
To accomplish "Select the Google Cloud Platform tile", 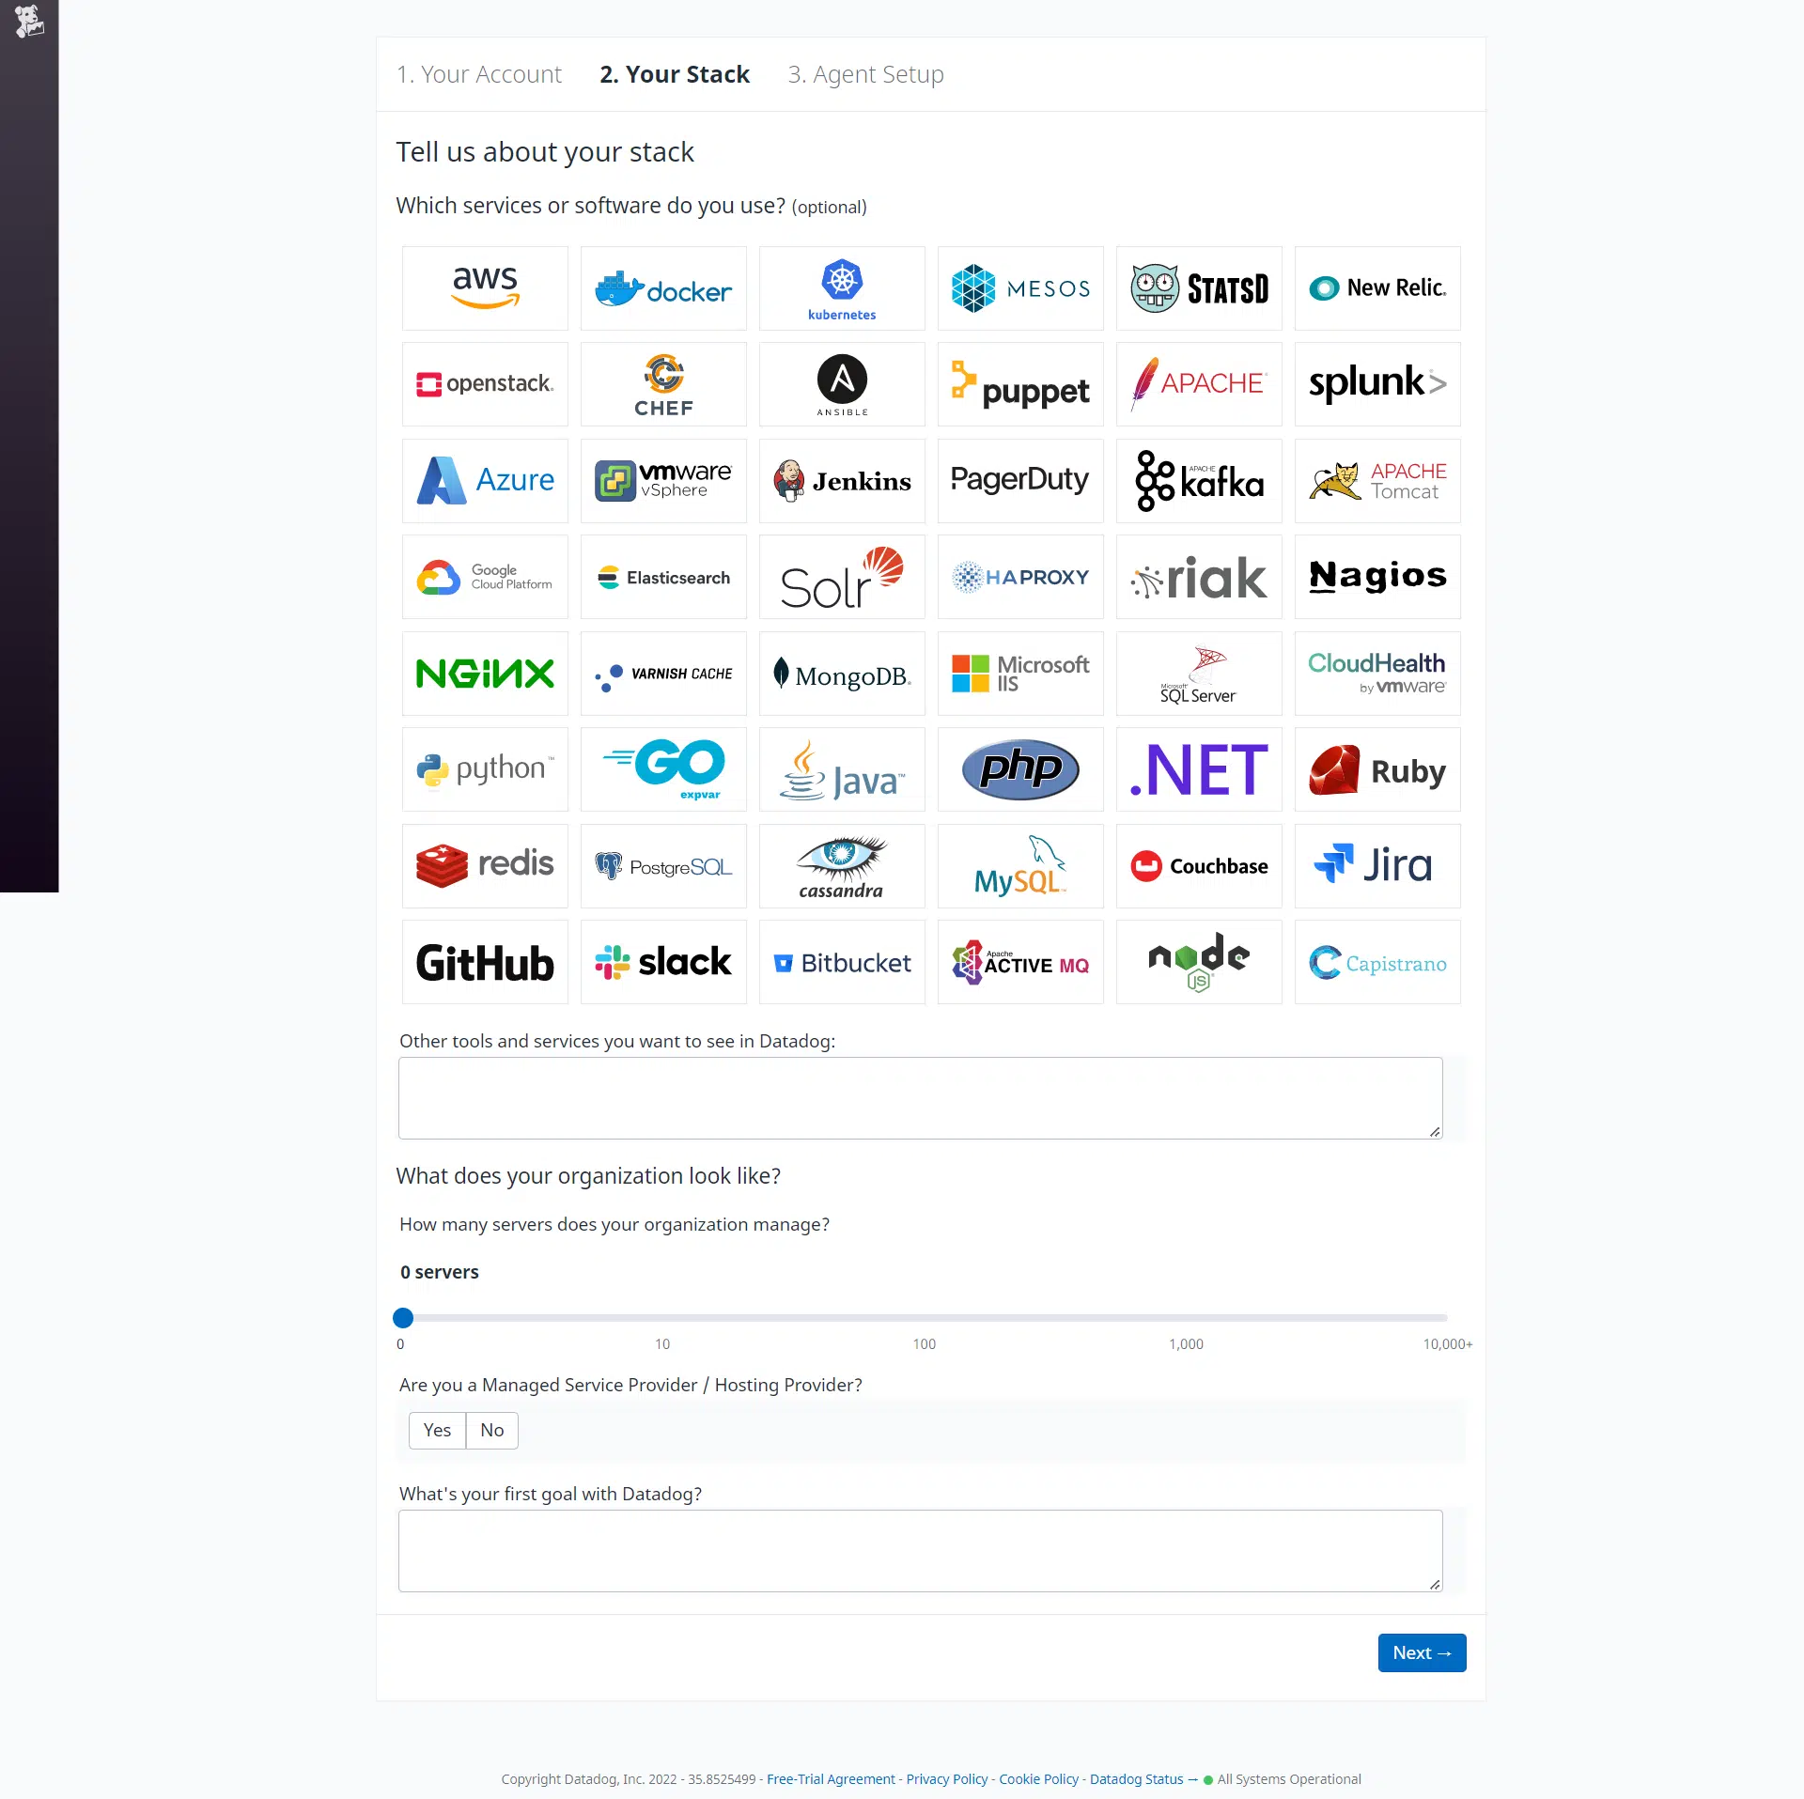I will (485, 577).
